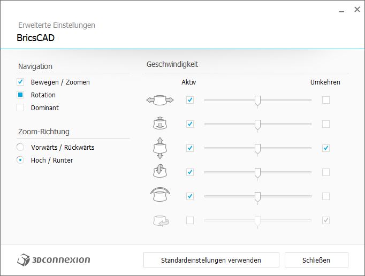Disable Aktiv for roll axis
Screen dimensions: 365x276
[190, 196]
